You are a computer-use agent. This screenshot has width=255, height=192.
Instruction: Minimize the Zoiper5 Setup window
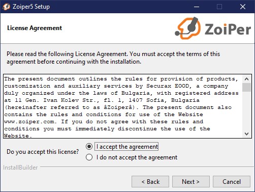pyautogui.click(x=197, y=7)
